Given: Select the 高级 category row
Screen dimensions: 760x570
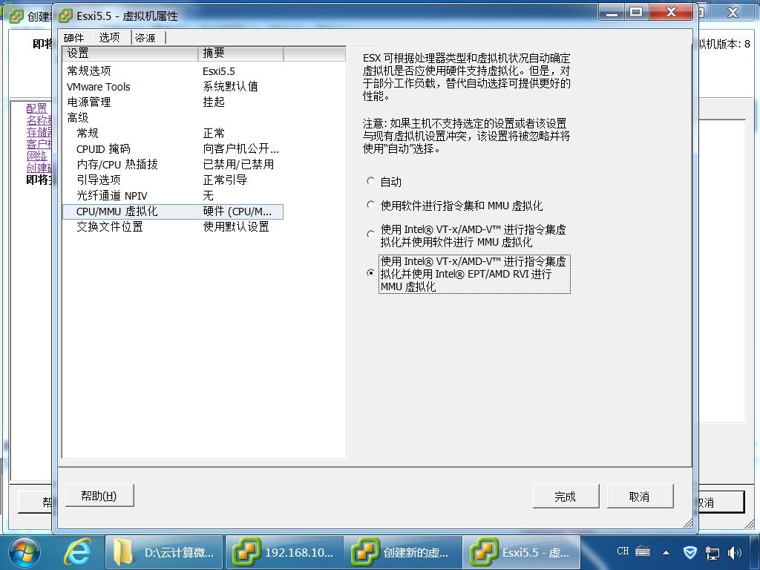Looking at the screenshot, I should point(172,117).
